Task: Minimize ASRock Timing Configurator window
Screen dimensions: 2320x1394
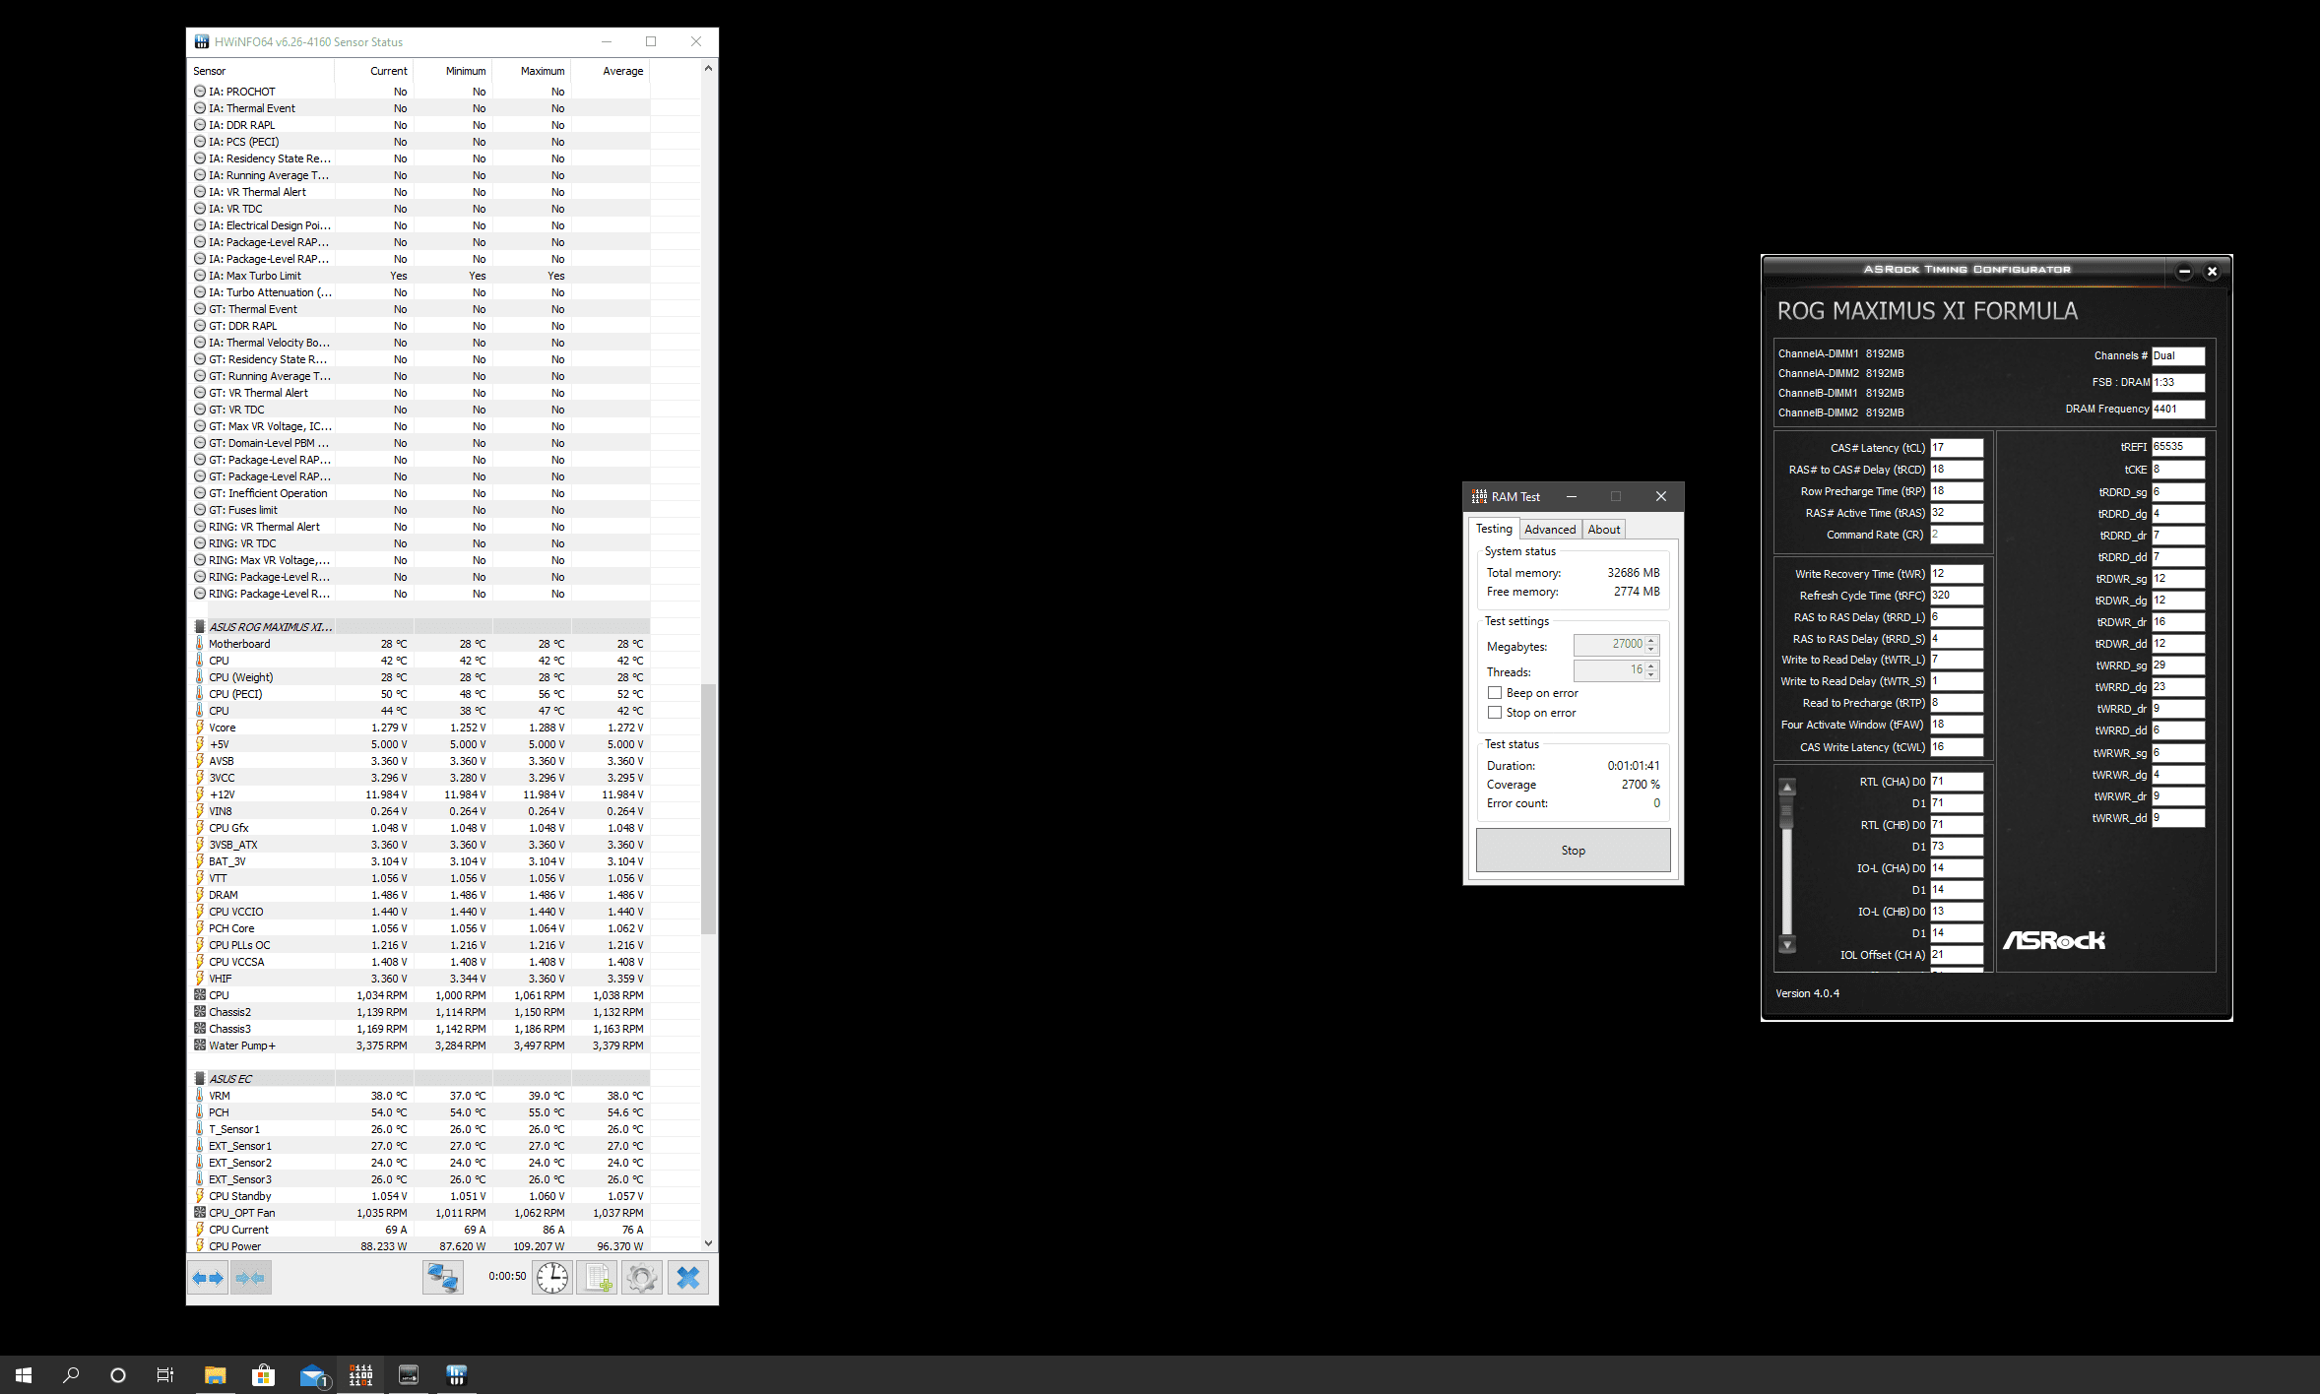Action: point(2184,271)
